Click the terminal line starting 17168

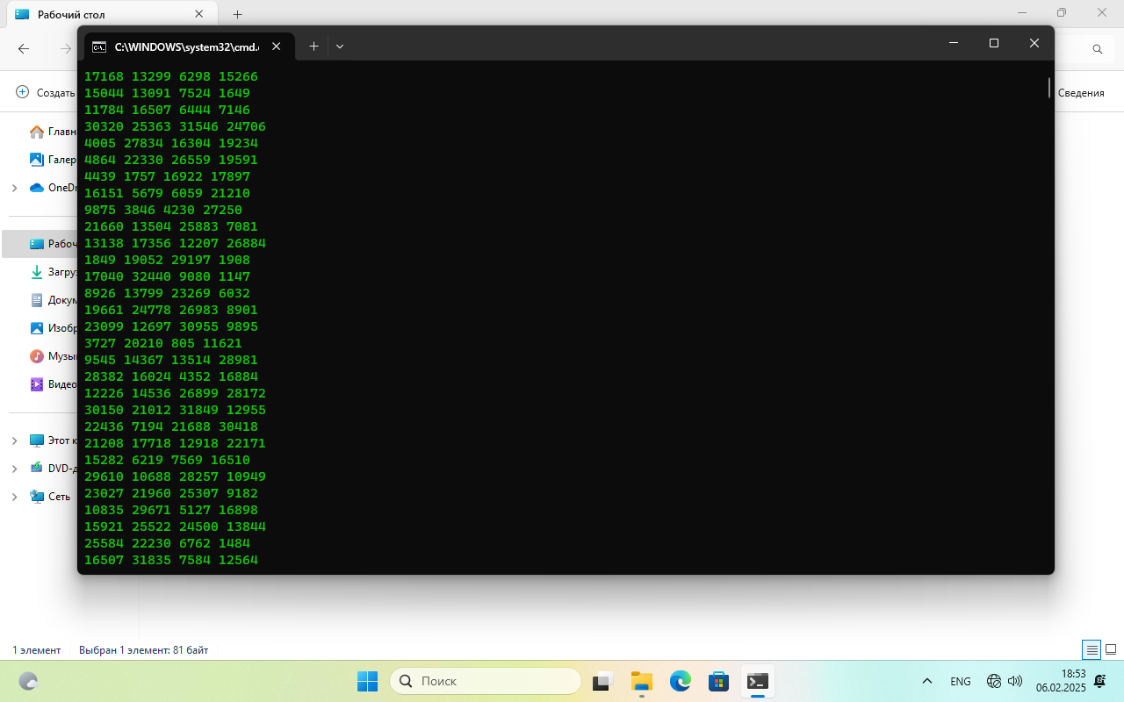tap(171, 76)
